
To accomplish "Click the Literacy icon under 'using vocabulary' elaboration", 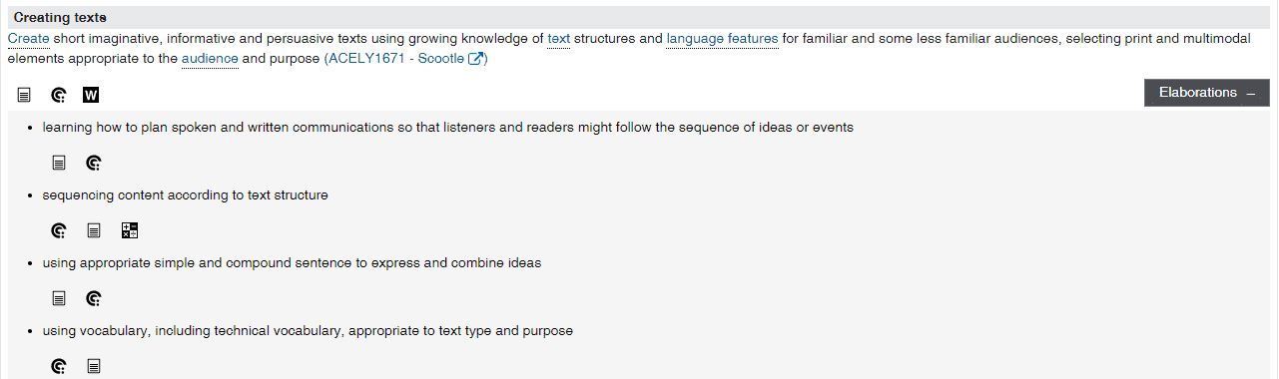I will coord(94,366).
